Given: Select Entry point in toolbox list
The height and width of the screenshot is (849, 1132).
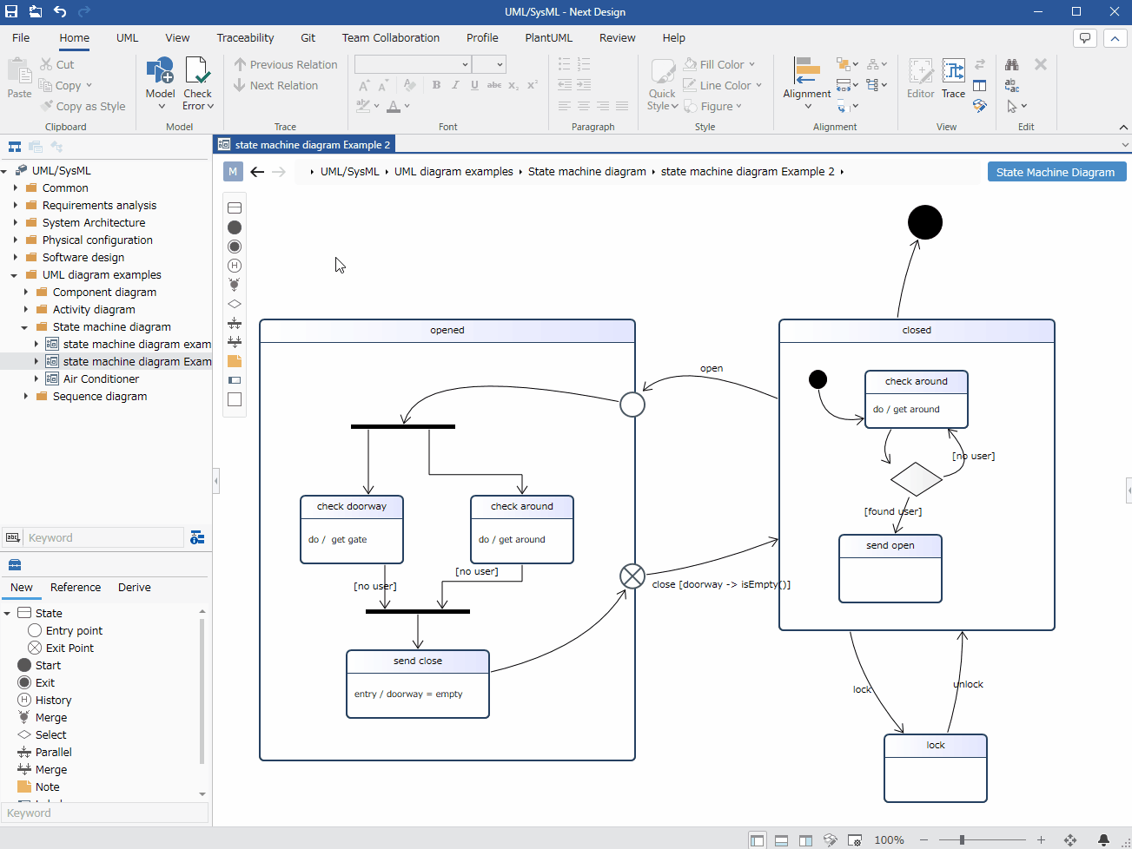Looking at the screenshot, I should pos(74,631).
